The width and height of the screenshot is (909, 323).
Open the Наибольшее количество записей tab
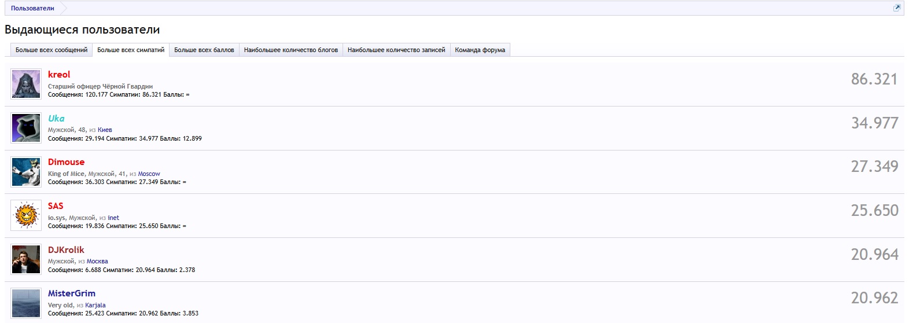[396, 50]
